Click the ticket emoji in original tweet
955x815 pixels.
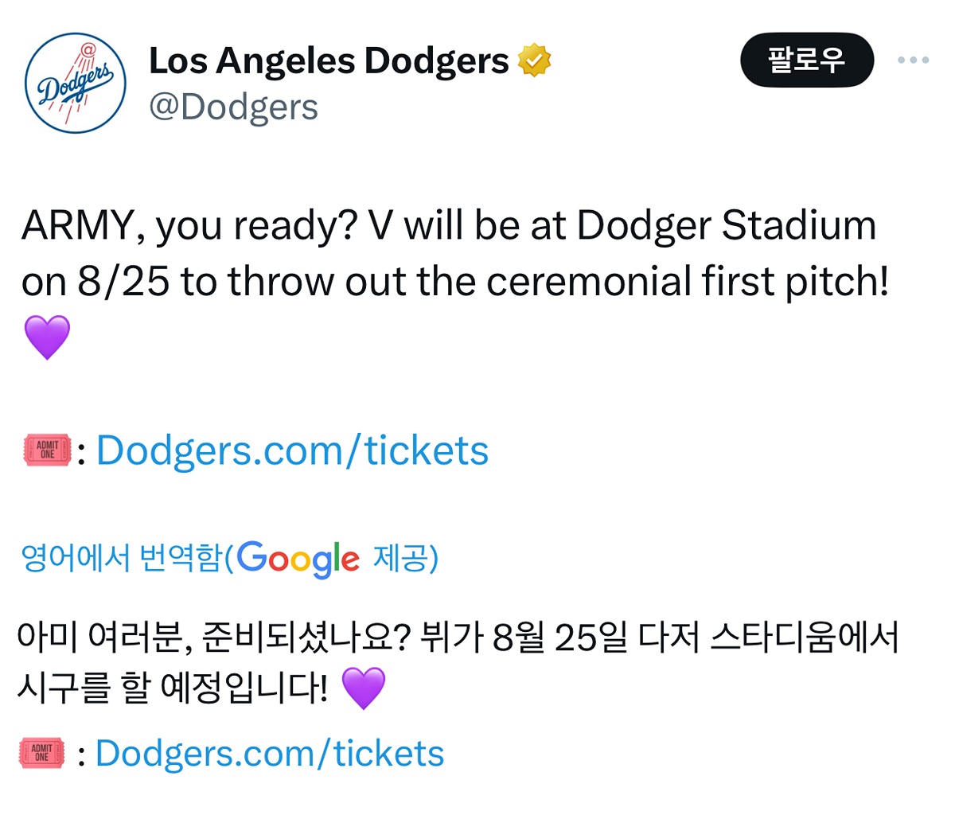pos(48,450)
